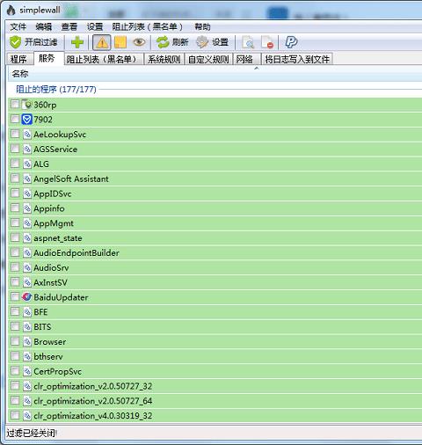Open the 帮助 menu
Screen dimensions: 422x445
click(202, 27)
